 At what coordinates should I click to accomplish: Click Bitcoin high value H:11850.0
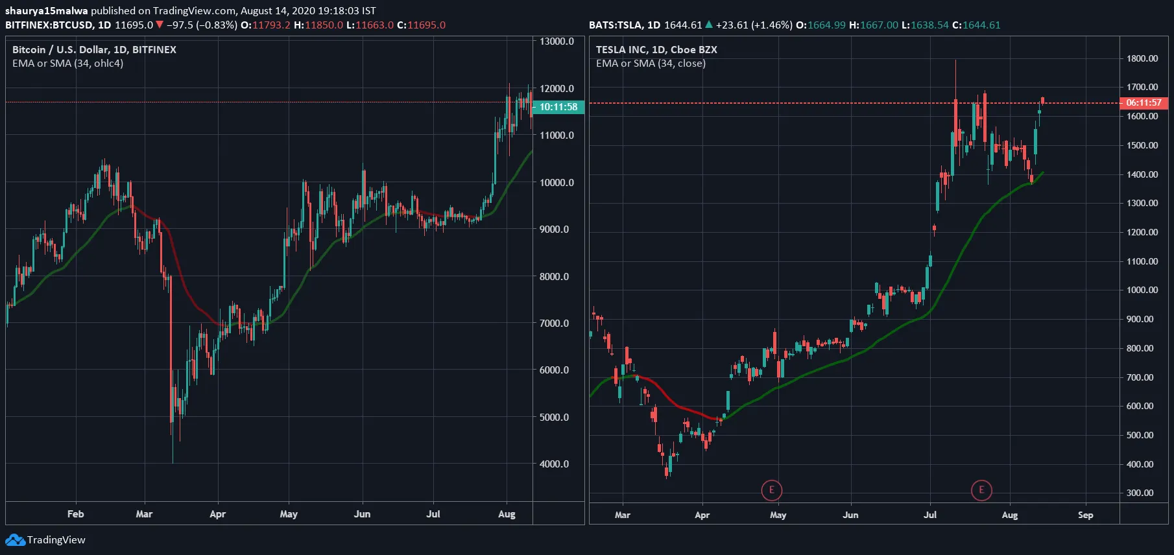[318, 25]
